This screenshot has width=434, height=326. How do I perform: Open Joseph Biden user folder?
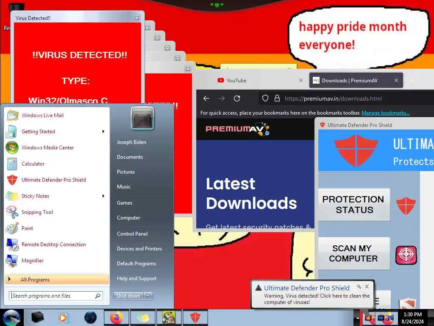click(x=131, y=142)
